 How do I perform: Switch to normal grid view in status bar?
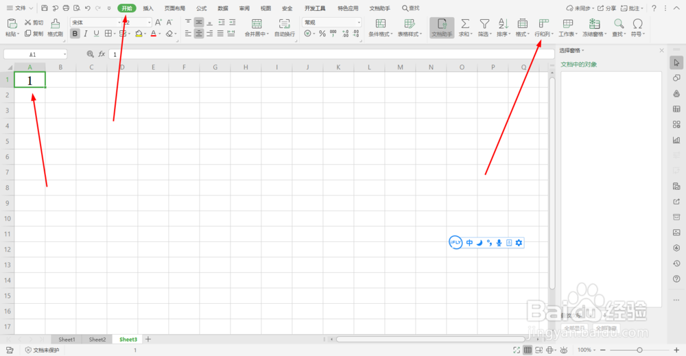pos(528,350)
